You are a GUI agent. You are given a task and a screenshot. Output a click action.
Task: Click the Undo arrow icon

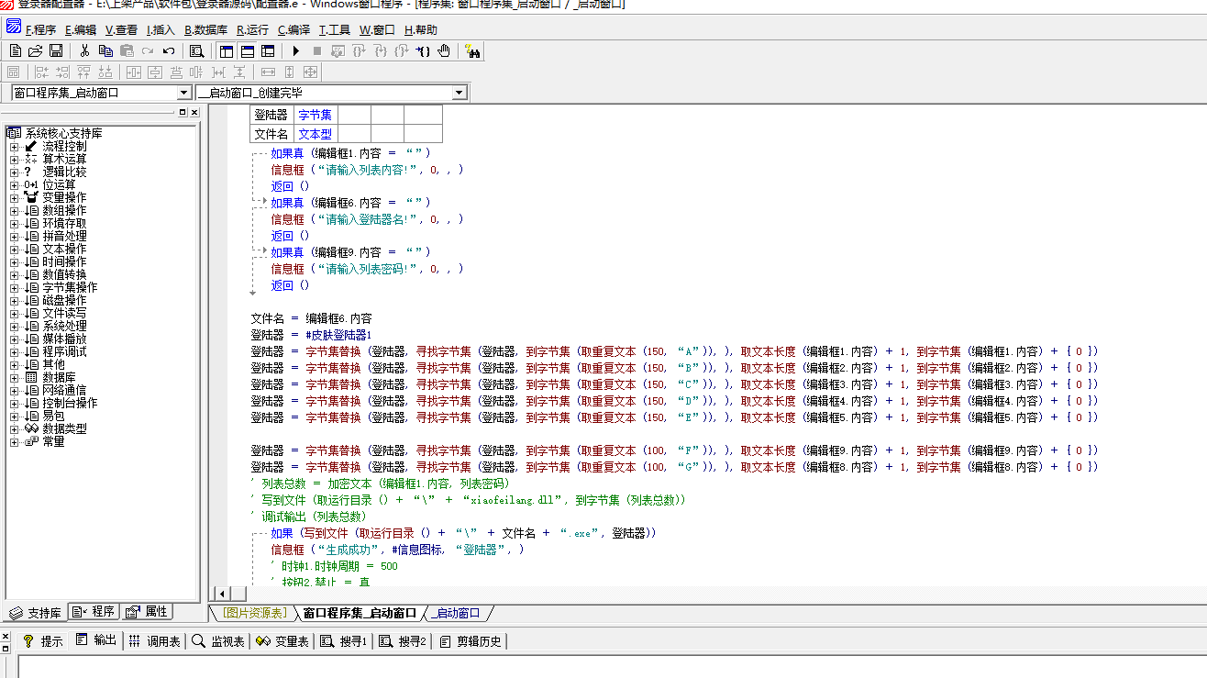pos(169,51)
